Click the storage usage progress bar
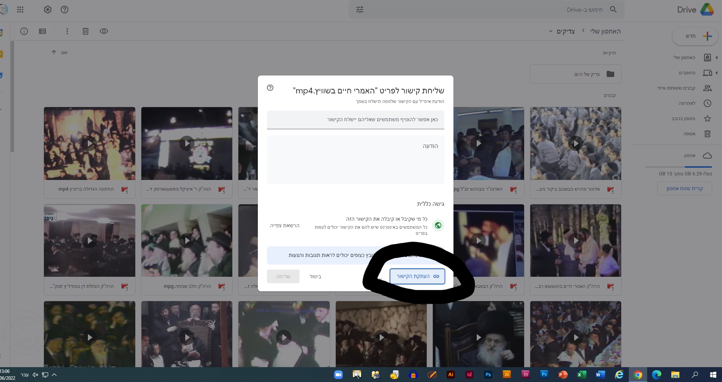Viewport: 722px width, 382px height. [678, 167]
